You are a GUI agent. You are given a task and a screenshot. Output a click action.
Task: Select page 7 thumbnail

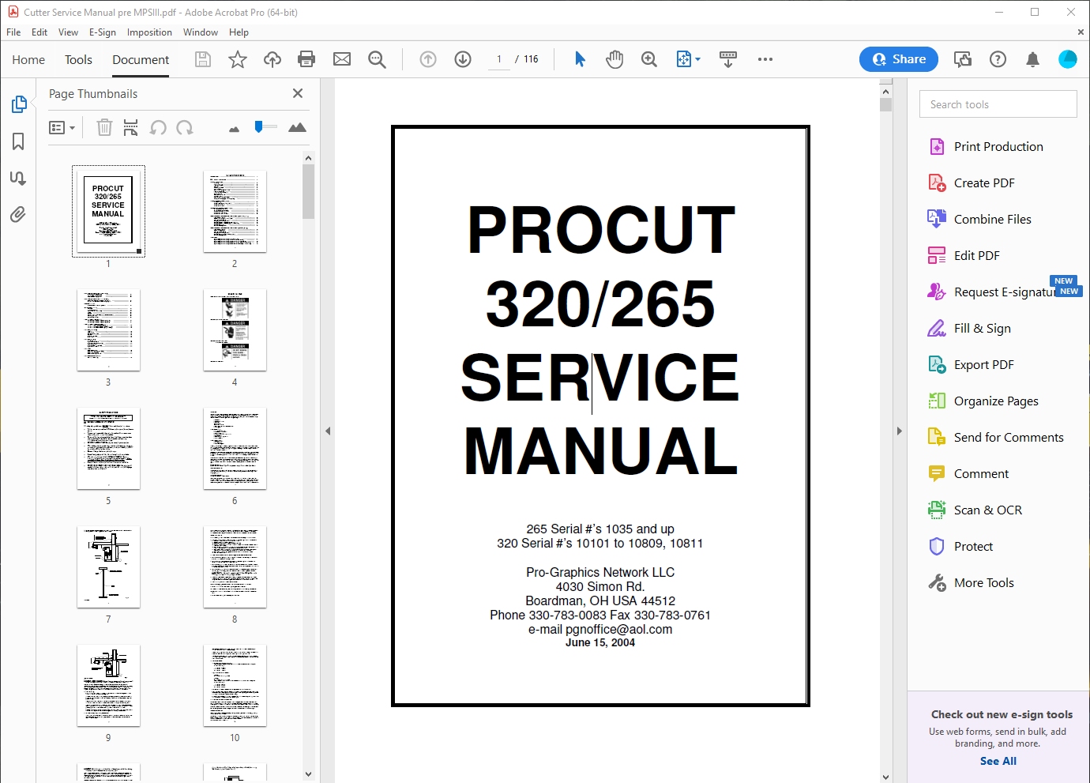(108, 567)
